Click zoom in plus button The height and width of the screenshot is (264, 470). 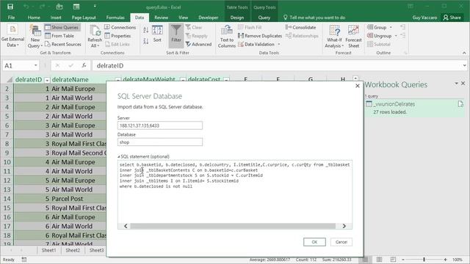click(x=446, y=260)
